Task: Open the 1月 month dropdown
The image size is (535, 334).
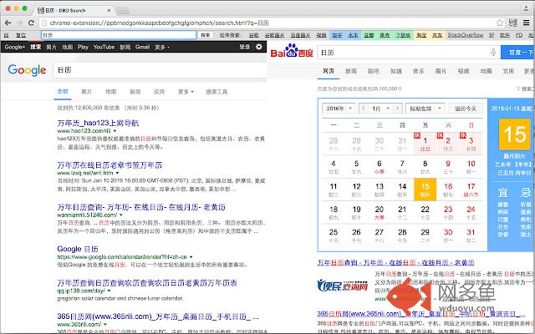Action: point(380,109)
